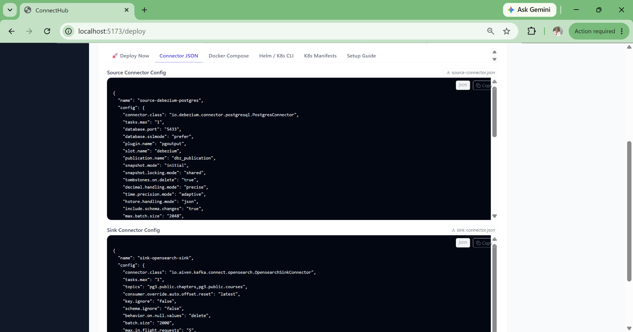Viewport: 633px width, 332px height.
Task: View site information for localhost
Action: tap(68, 31)
